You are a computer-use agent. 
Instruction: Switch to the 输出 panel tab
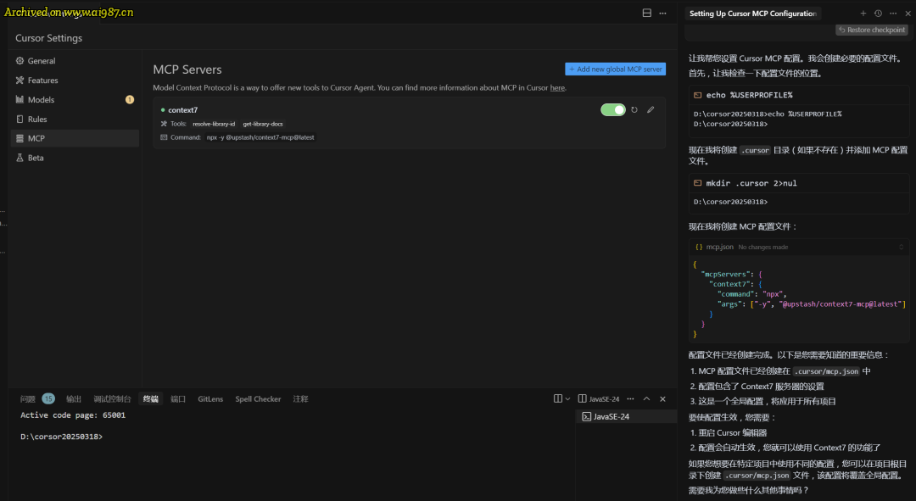coord(74,398)
